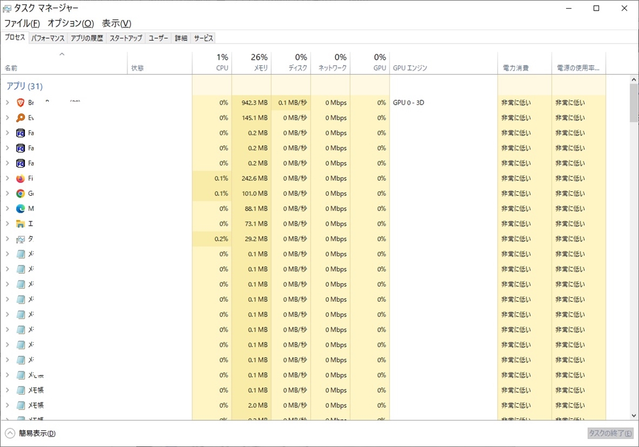Expand the Everything process entry

coord(7,118)
